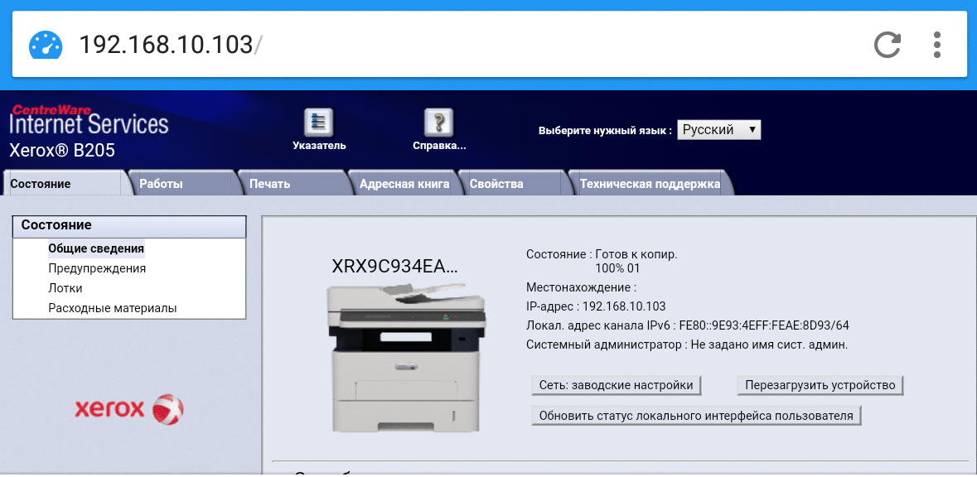Open the Справка help icon
The height and width of the screenshot is (477, 977).
tap(438, 122)
